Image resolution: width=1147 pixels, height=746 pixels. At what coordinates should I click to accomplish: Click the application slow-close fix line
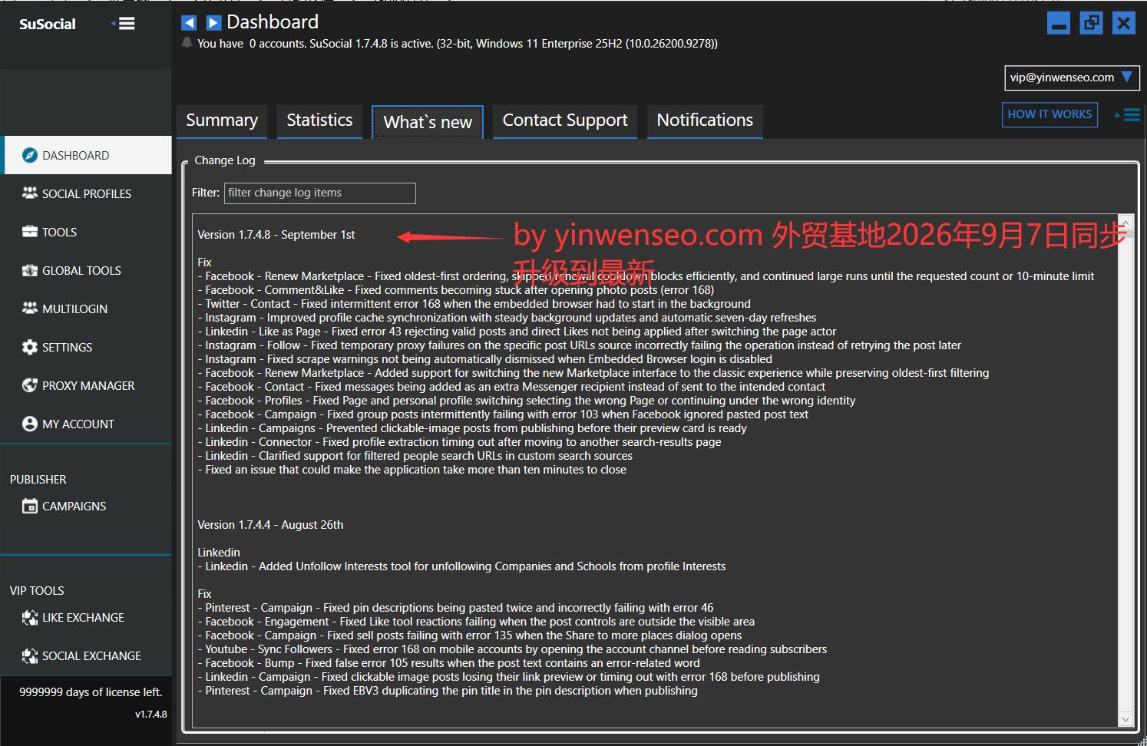412,470
